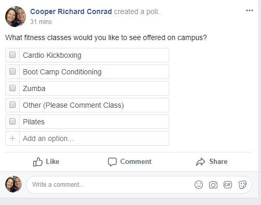
Task: Open the GIF picker icon
Action: (228, 185)
